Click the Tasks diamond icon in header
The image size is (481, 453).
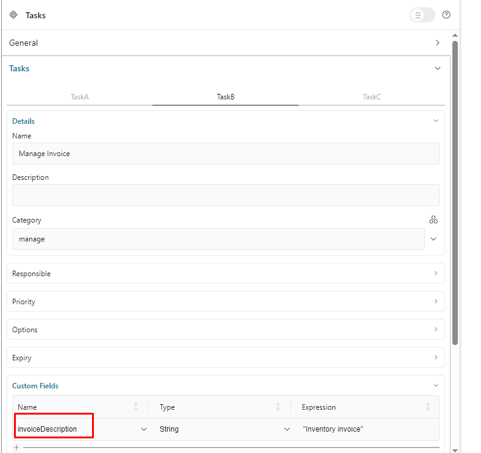[13, 15]
